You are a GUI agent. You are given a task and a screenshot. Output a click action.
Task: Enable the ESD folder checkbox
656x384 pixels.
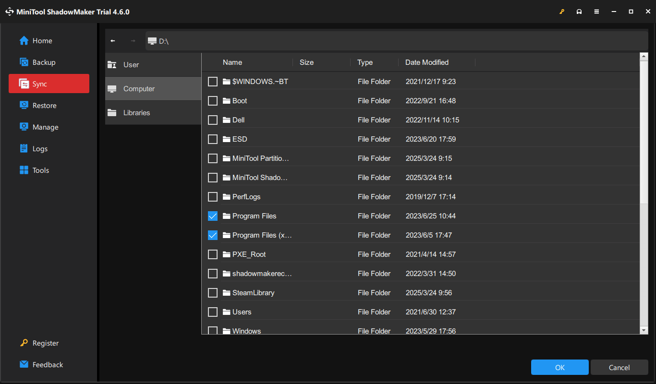(213, 139)
